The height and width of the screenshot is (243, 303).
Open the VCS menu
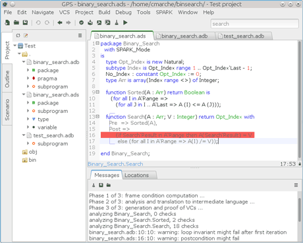[65, 13]
